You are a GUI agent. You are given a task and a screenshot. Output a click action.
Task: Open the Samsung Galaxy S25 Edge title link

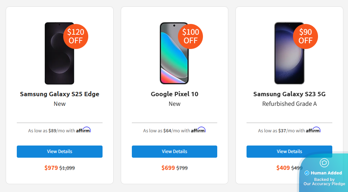[60, 94]
